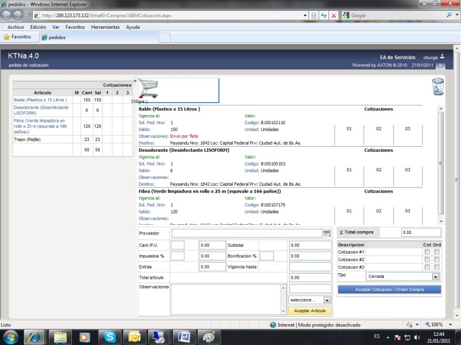Open the Favoritos menu in menu bar
461x345 pixels.
[x=75, y=27]
